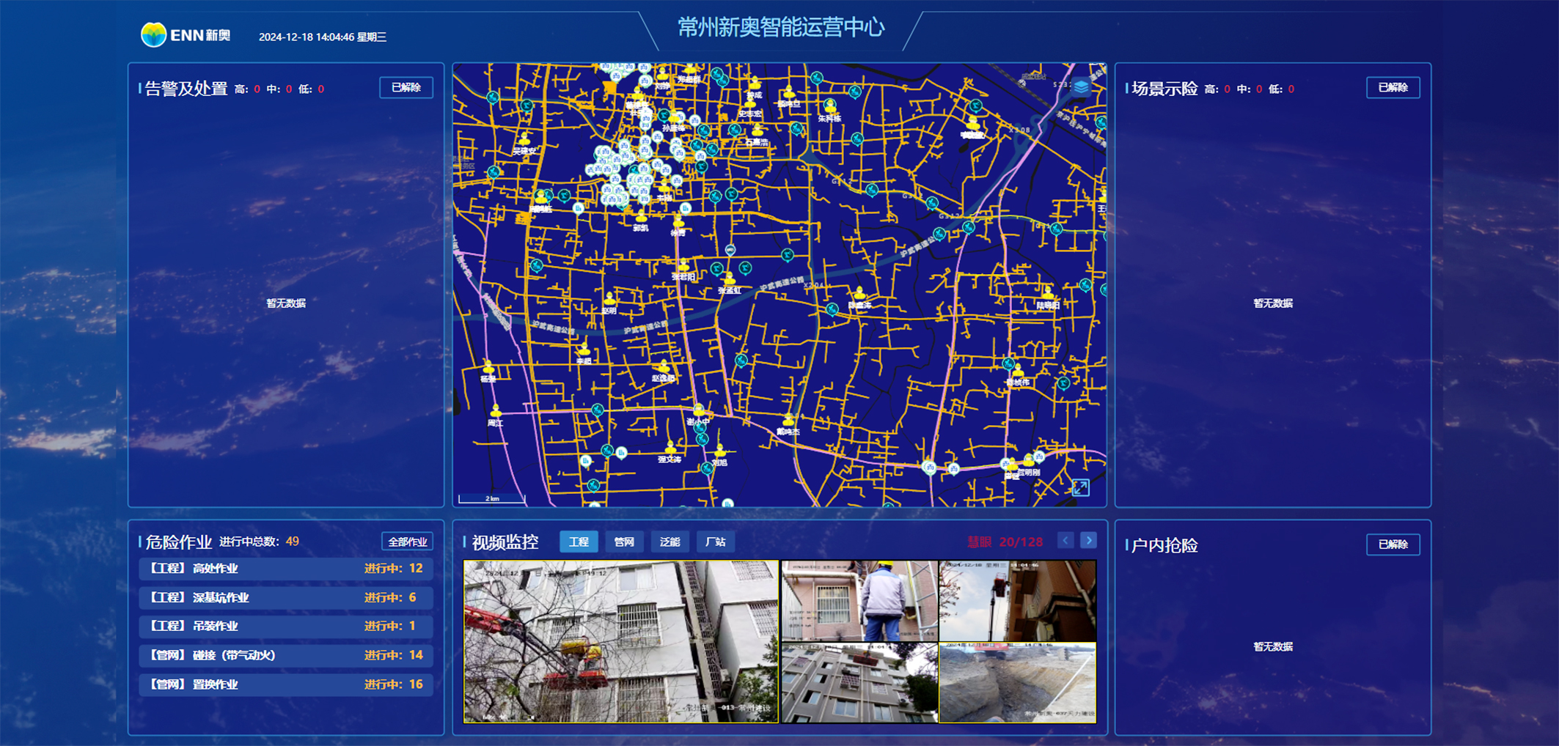Click 已解除 in 场景示险 panel

tap(1393, 87)
